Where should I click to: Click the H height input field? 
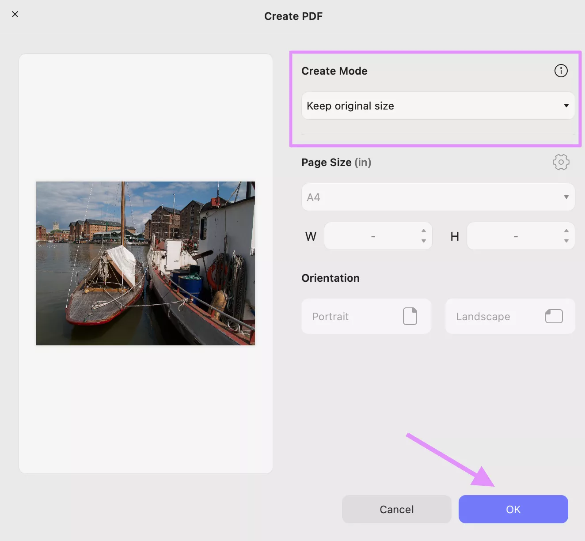click(515, 236)
